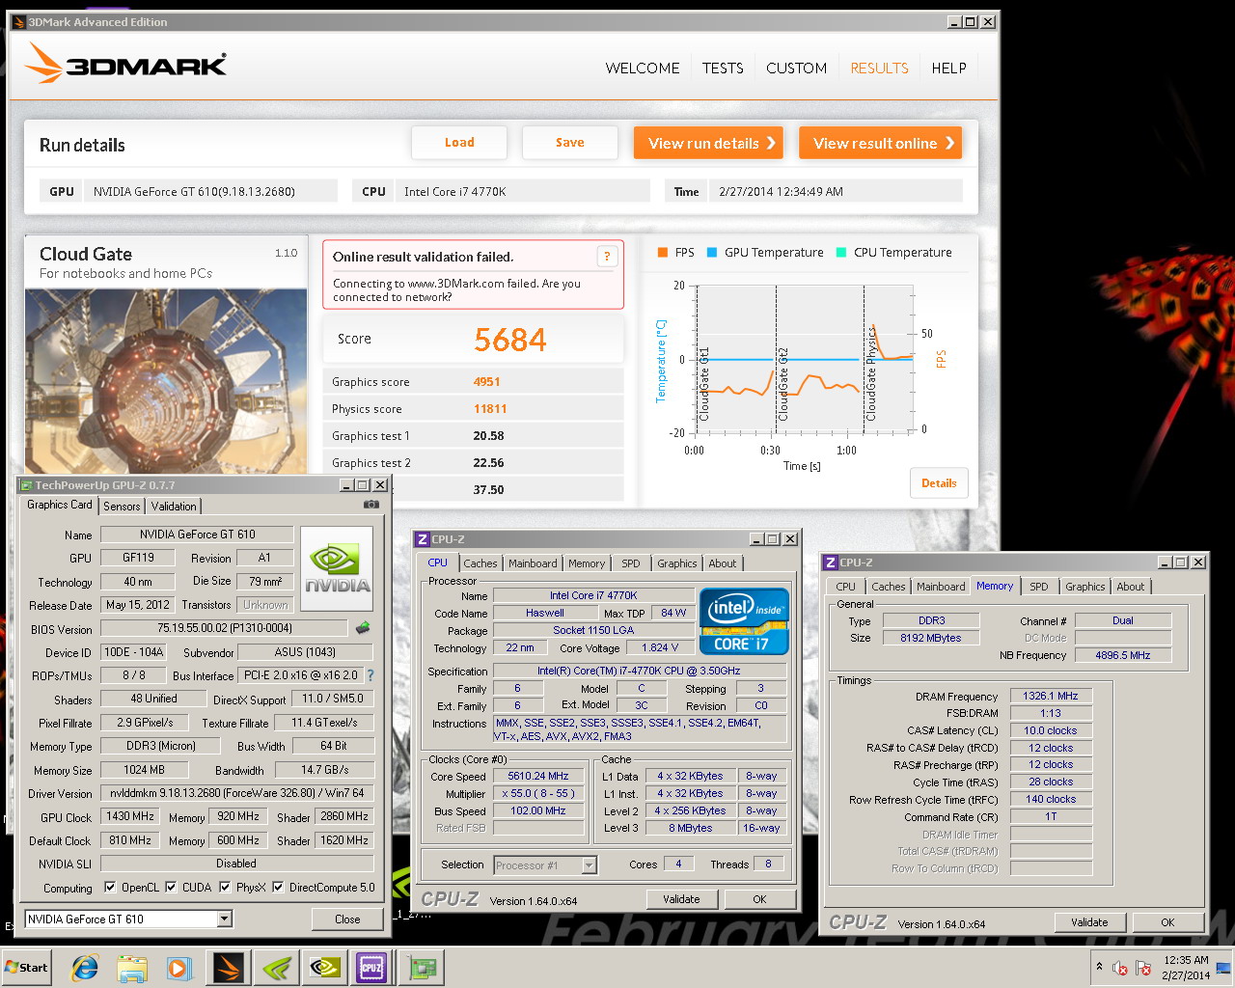Toggle the OpenCL checkbox in GPU-Z

[x=110, y=888]
